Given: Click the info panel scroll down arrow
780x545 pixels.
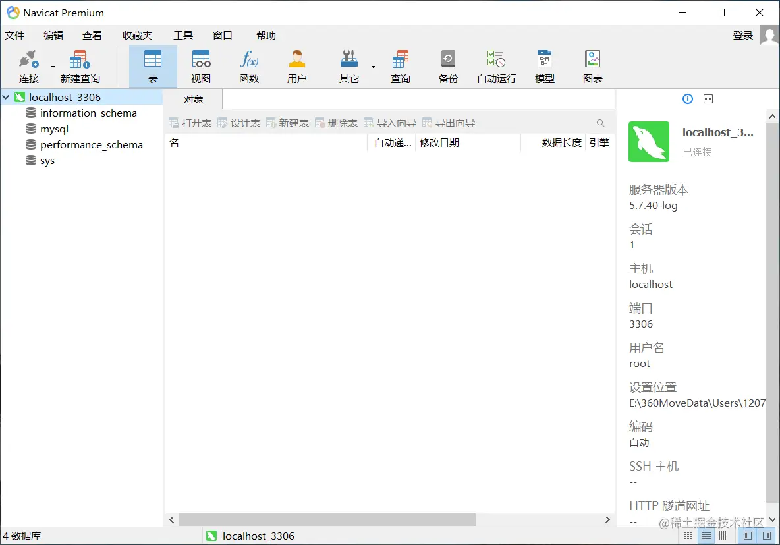Looking at the screenshot, I should [x=772, y=519].
